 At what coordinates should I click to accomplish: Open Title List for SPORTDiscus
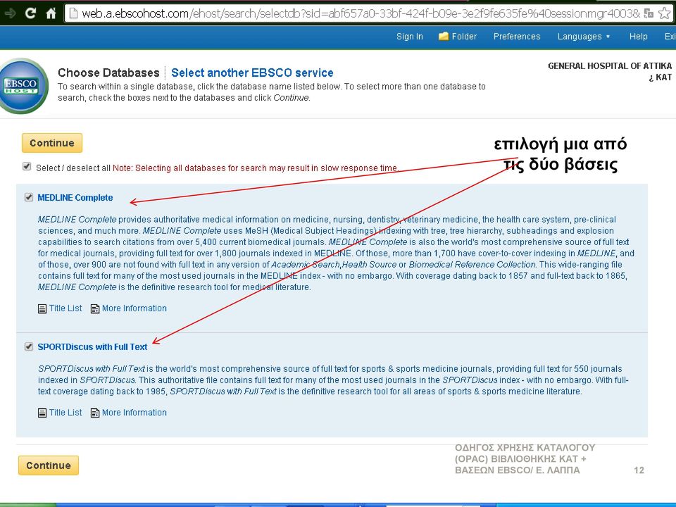click(x=65, y=413)
